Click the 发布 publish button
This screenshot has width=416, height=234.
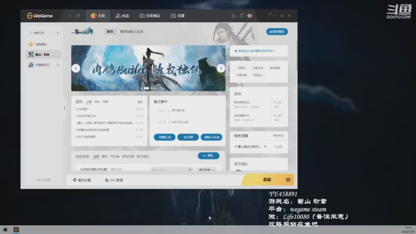[x=209, y=155]
